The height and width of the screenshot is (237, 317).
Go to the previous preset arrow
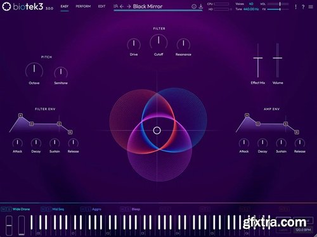click(x=122, y=6)
